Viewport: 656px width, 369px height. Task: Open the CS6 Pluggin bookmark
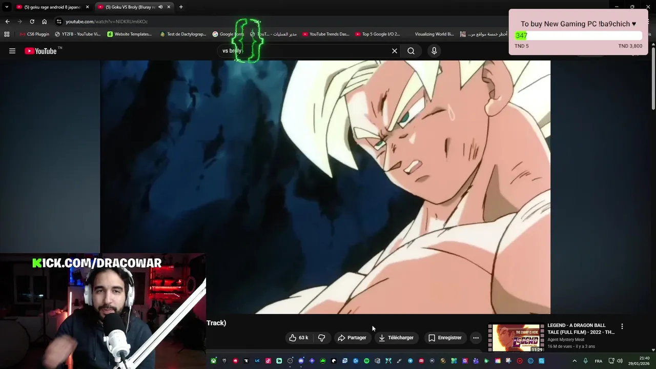tap(34, 34)
